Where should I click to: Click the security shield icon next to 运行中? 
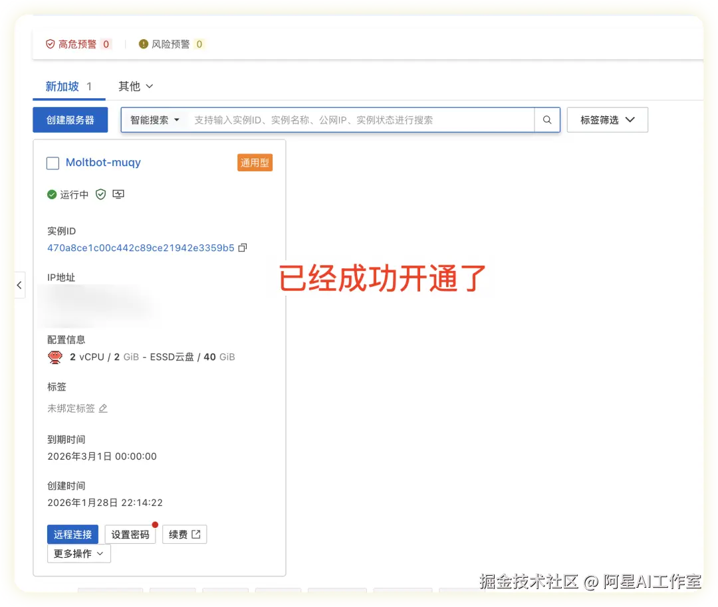101,194
